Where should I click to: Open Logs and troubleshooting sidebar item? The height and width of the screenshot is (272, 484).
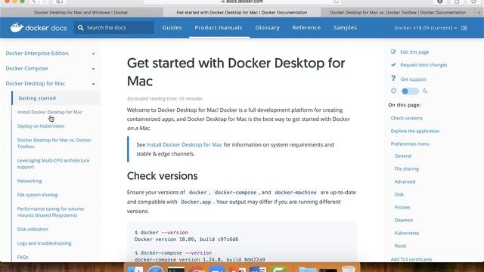point(44,243)
